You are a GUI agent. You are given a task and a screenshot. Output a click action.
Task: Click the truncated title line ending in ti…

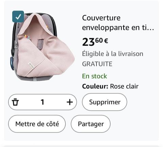118,27
